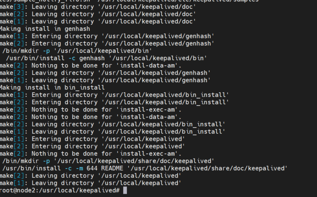Click 'install-exec-am' line under bin_install

point(91,109)
